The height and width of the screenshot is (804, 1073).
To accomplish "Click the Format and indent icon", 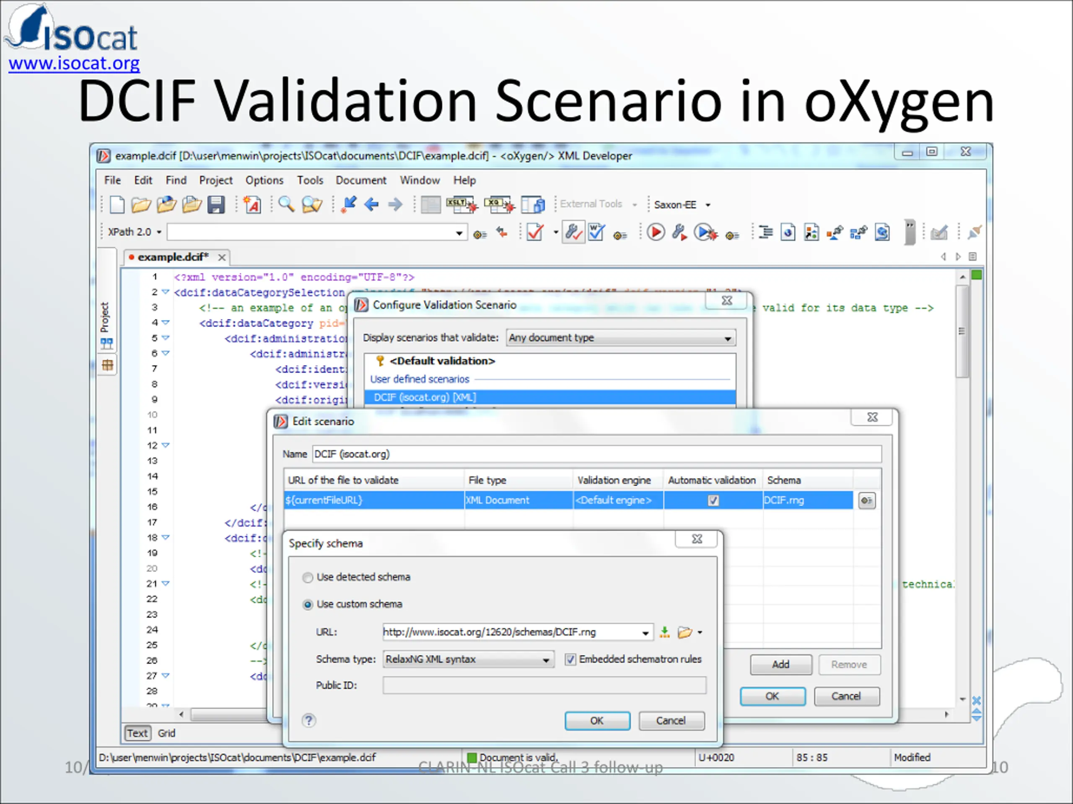I will (x=765, y=232).
